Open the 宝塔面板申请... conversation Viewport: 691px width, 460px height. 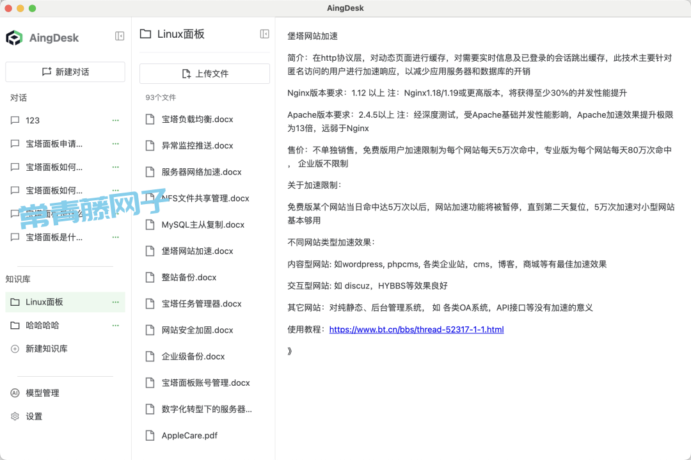point(65,144)
